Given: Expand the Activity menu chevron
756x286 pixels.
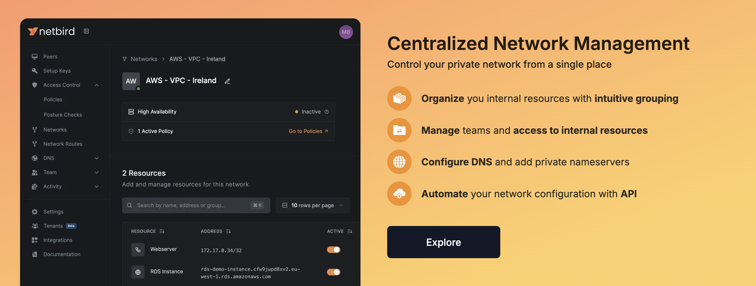Looking at the screenshot, I should 96,186.
